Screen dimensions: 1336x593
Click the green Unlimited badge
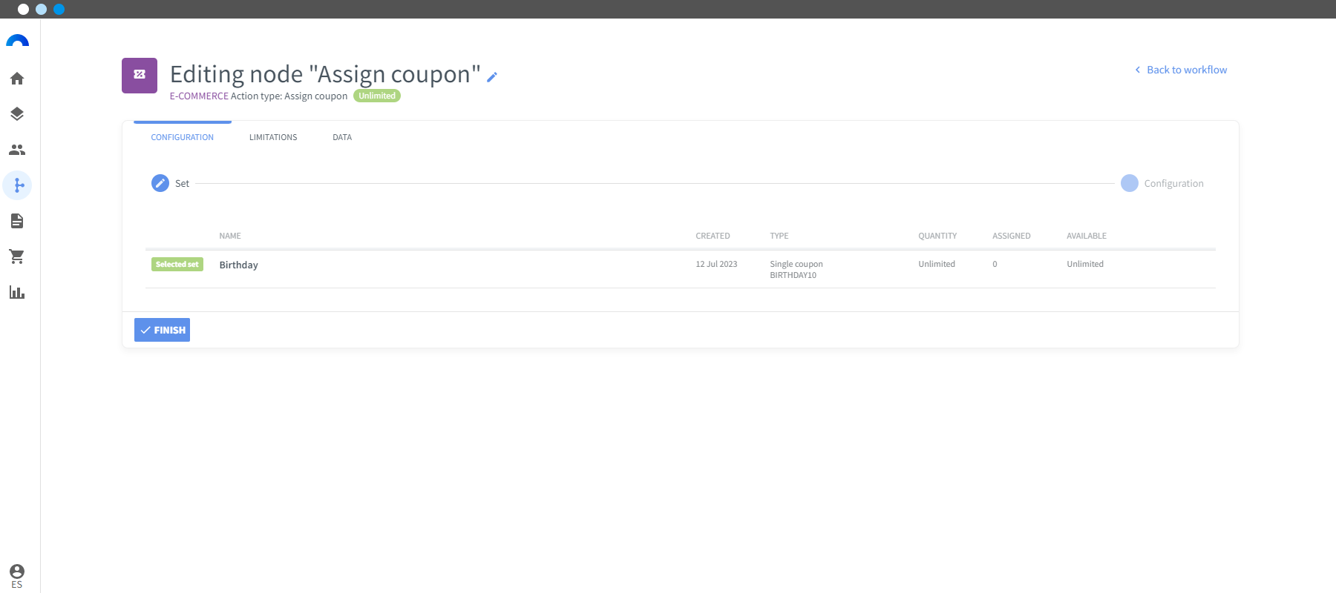[377, 96]
